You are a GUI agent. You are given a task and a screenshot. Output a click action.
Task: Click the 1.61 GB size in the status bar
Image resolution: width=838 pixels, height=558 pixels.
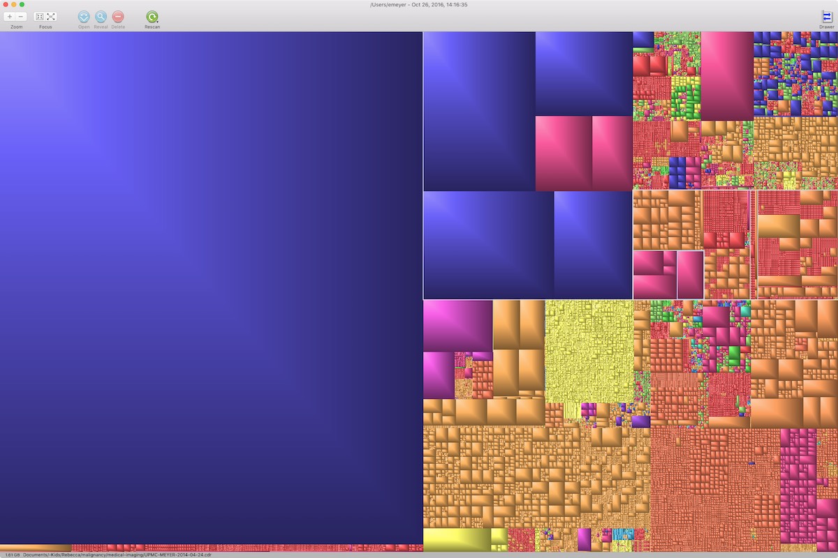[12, 555]
